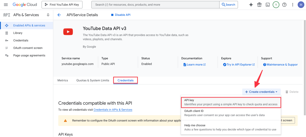Image resolution: width=306 pixels, height=137 pixels.
Task: Open Library in the sidebar
Action: pos(18,33)
